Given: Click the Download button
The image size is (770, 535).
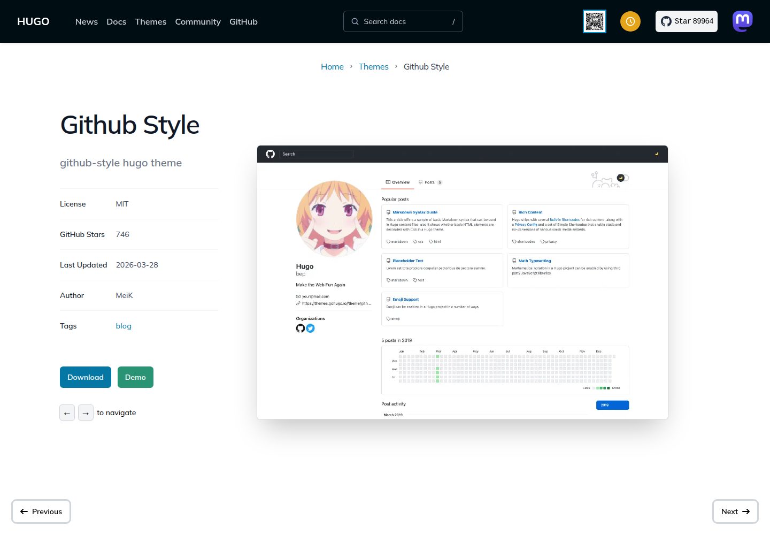Looking at the screenshot, I should tap(86, 377).
